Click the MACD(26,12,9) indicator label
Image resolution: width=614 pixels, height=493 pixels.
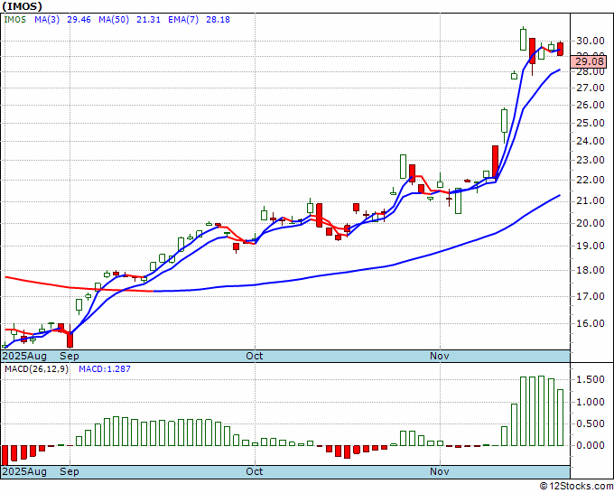(36, 369)
